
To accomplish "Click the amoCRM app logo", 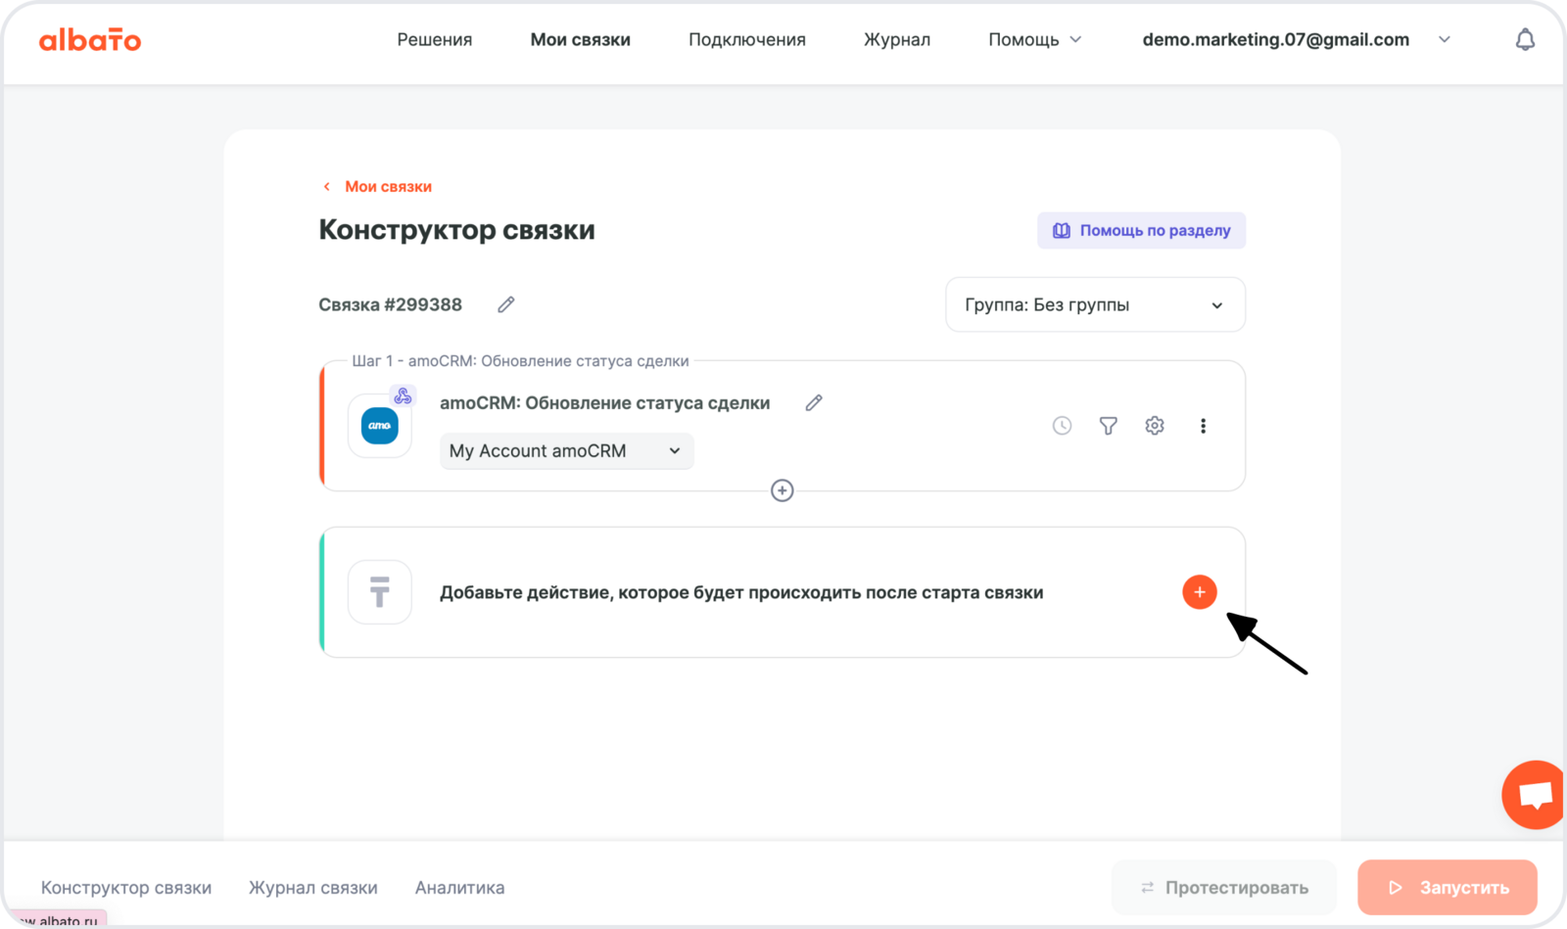I will (380, 426).
